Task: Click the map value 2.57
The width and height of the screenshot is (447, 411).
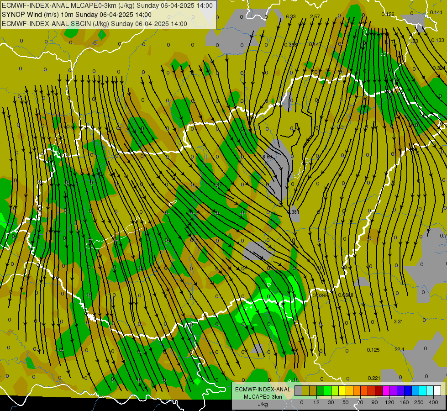Action: (315, 16)
